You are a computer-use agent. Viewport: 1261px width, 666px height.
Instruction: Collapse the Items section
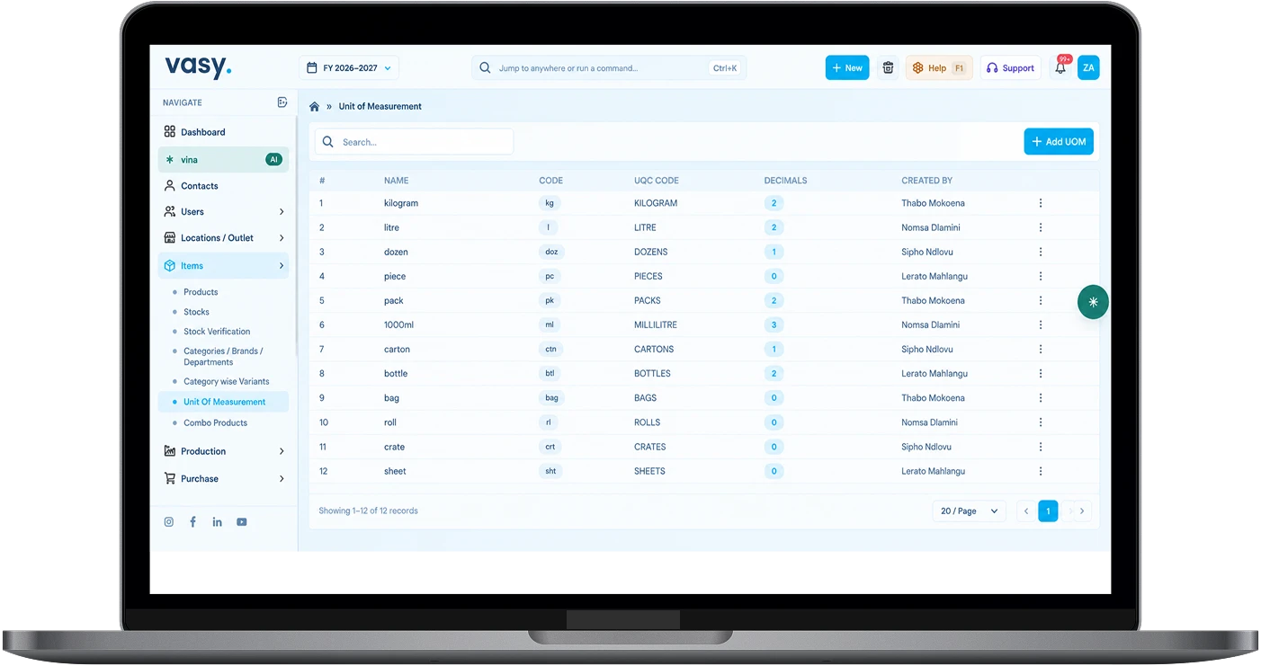pos(224,266)
